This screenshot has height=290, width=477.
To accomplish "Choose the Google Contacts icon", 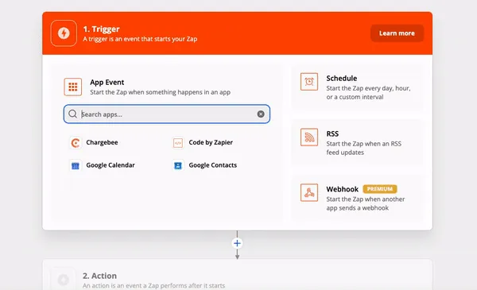I will (x=178, y=165).
